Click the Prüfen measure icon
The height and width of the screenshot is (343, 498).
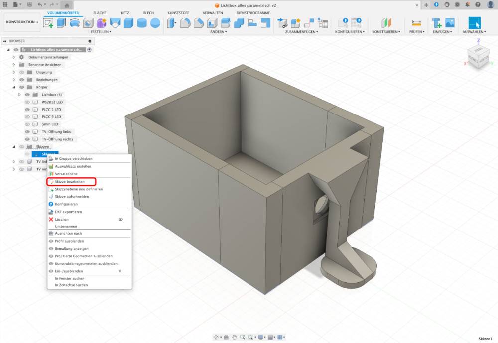pyautogui.click(x=416, y=23)
